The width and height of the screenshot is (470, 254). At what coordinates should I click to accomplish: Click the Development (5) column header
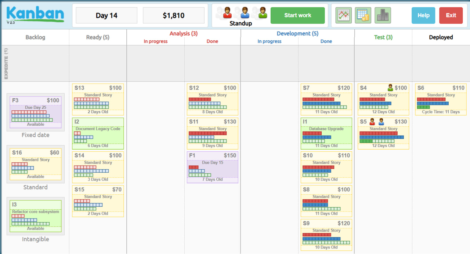pos(297,34)
